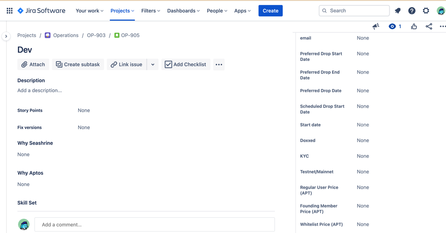The height and width of the screenshot is (233, 446).
Task: Click the Operations project icon in breadcrumb
Action: click(47, 35)
